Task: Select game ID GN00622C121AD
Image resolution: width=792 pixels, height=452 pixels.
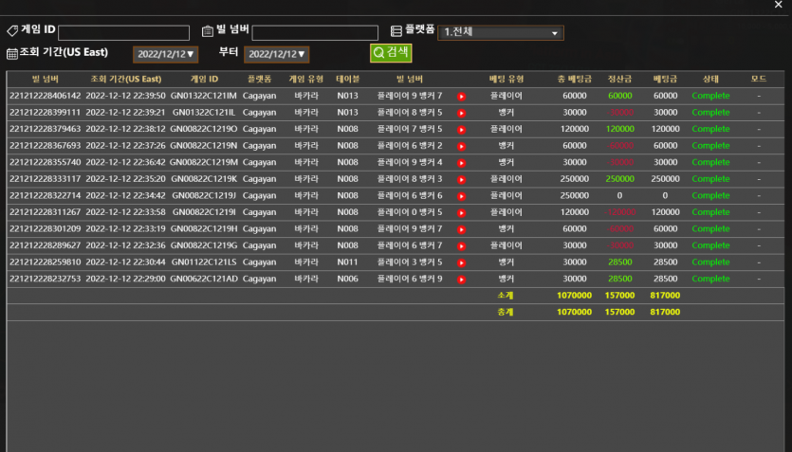Action: coord(204,279)
